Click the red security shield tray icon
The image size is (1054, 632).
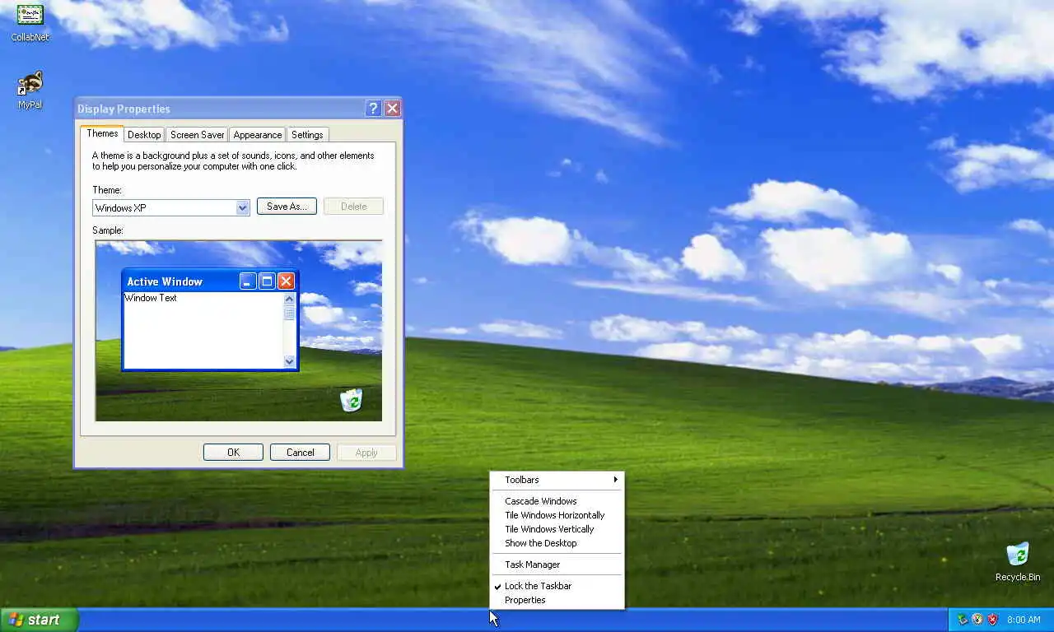(993, 620)
